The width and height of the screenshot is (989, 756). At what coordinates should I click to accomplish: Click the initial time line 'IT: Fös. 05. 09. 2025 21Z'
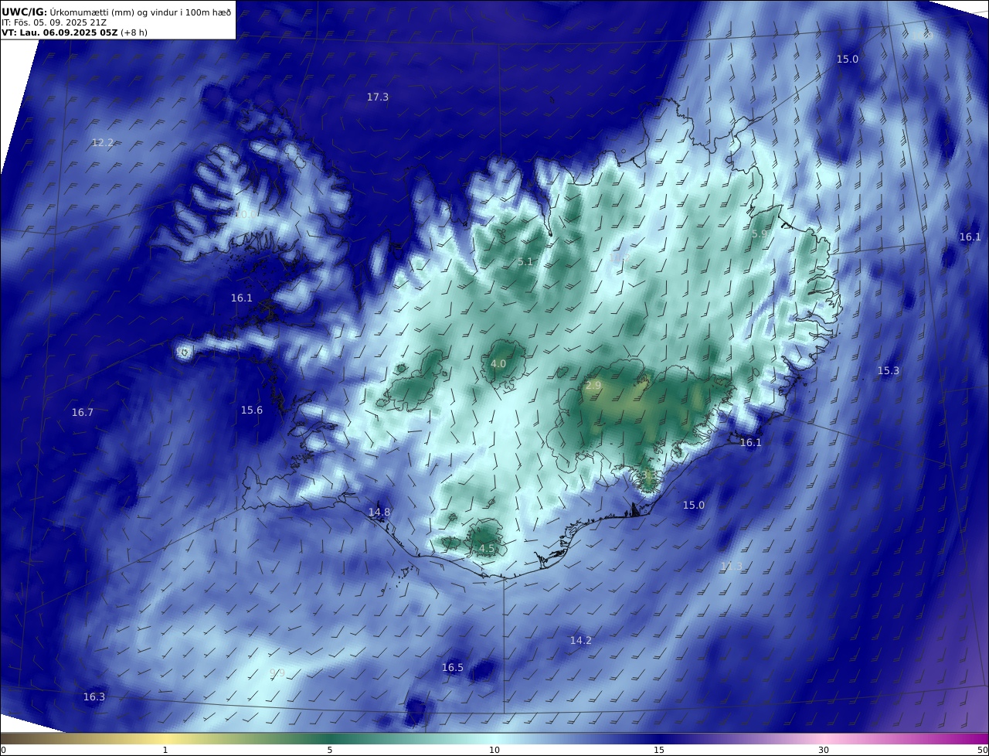(54, 22)
